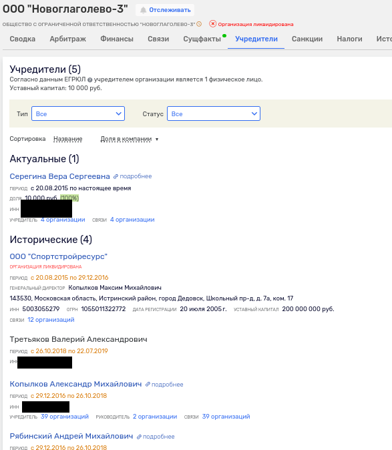
Task: Open the Сущфакты tab
Action: tap(202, 39)
